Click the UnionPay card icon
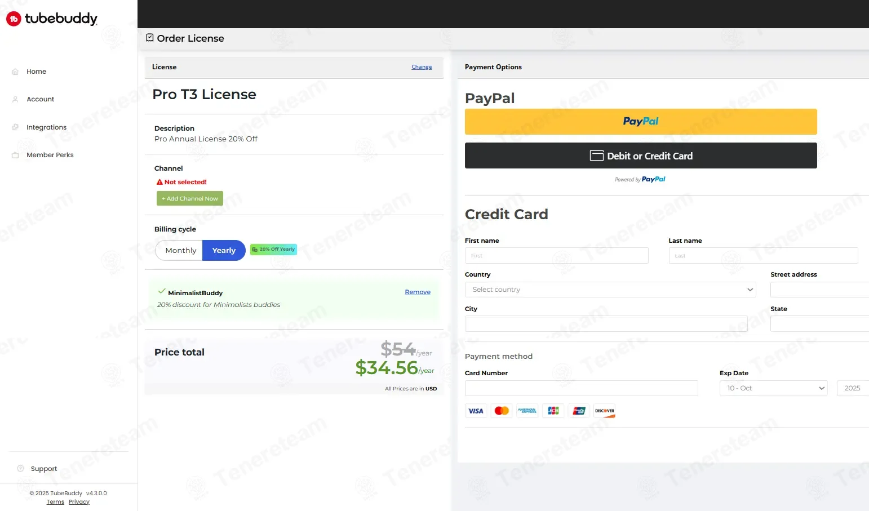Viewport: 869px width, 511px height. coord(579,411)
